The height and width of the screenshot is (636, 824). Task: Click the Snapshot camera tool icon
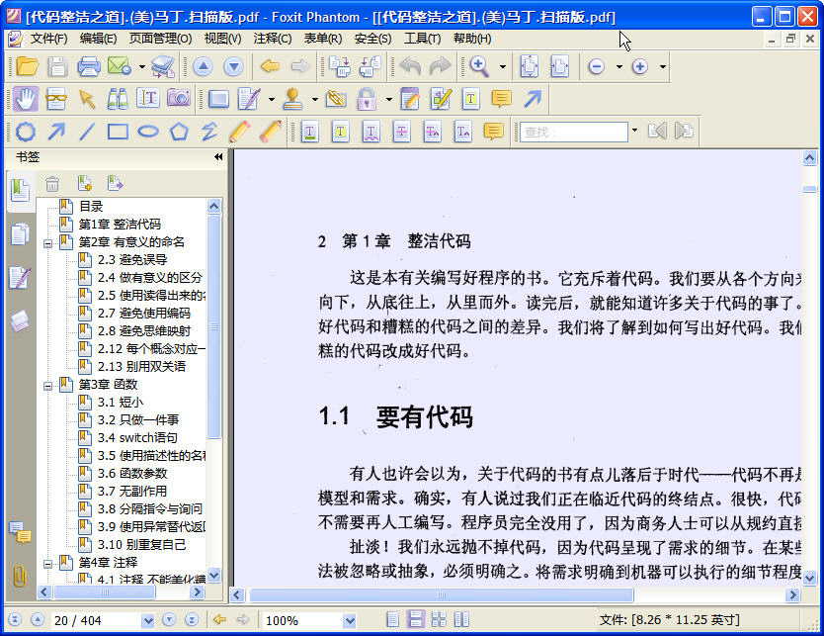pyautogui.click(x=179, y=99)
